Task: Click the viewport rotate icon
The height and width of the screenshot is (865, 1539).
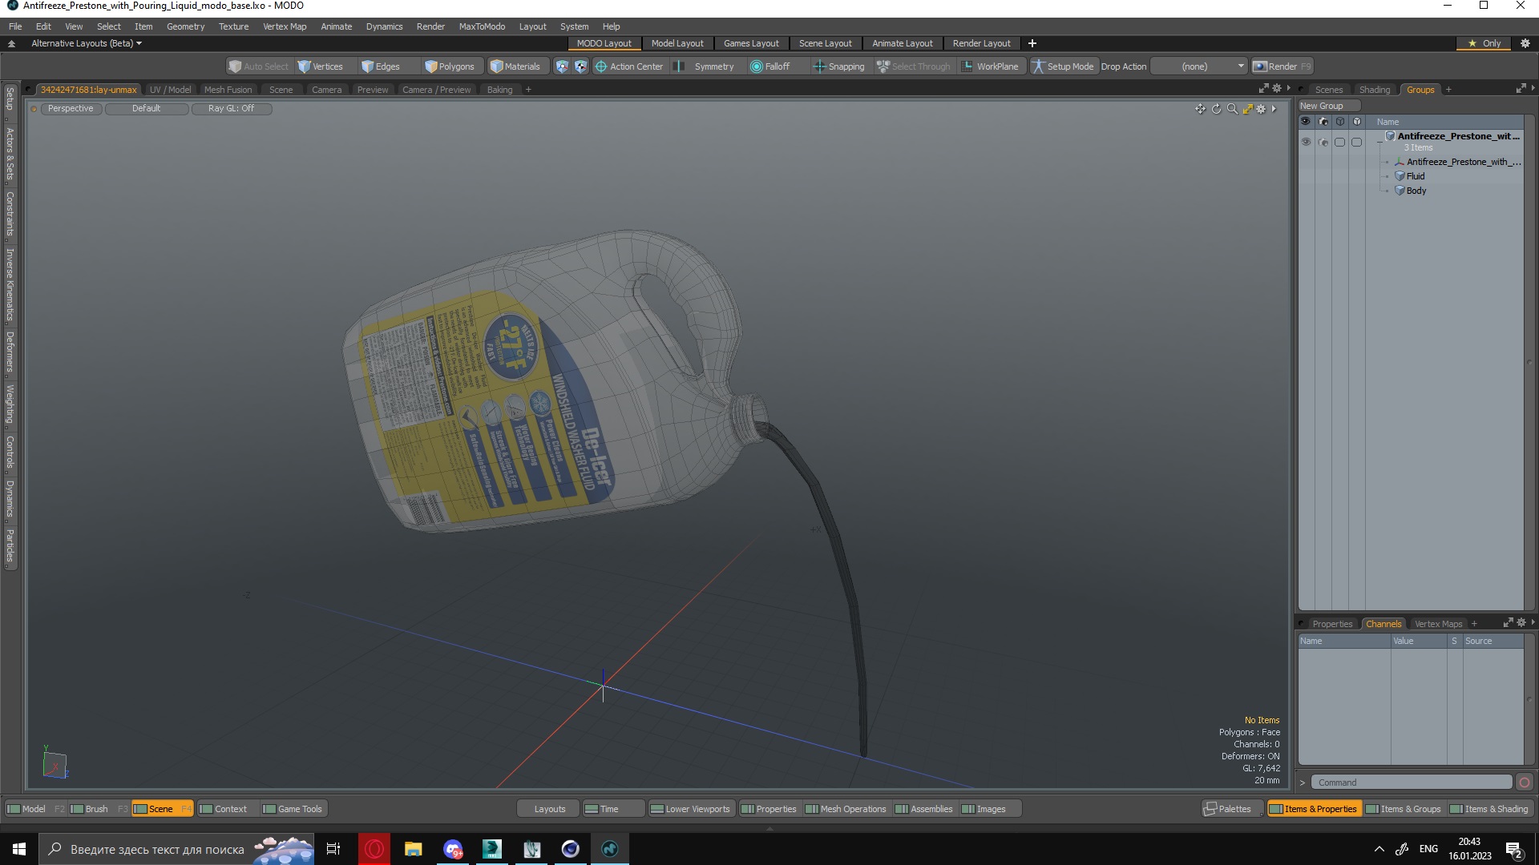Action: pyautogui.click(x=1216, y=109)
